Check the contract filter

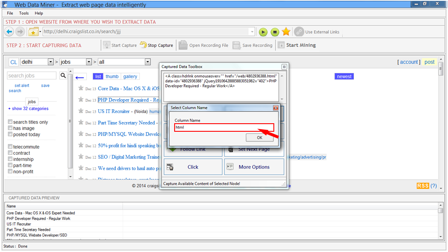tap(10, 153)
